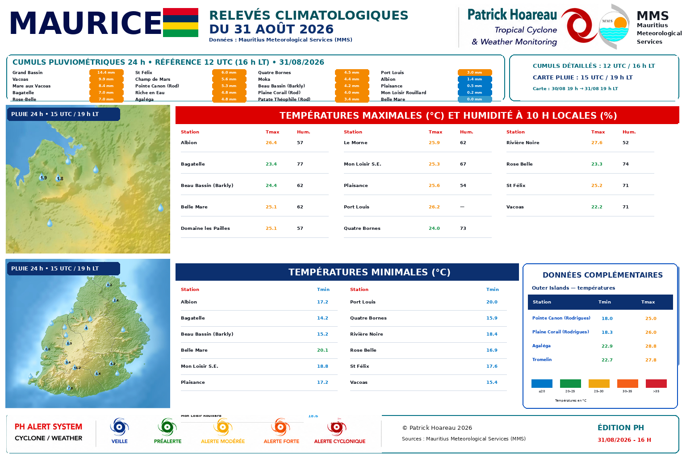Click Le Morne's humidity value 62
The height and width of the screenshot is (457, 686).
463,143
